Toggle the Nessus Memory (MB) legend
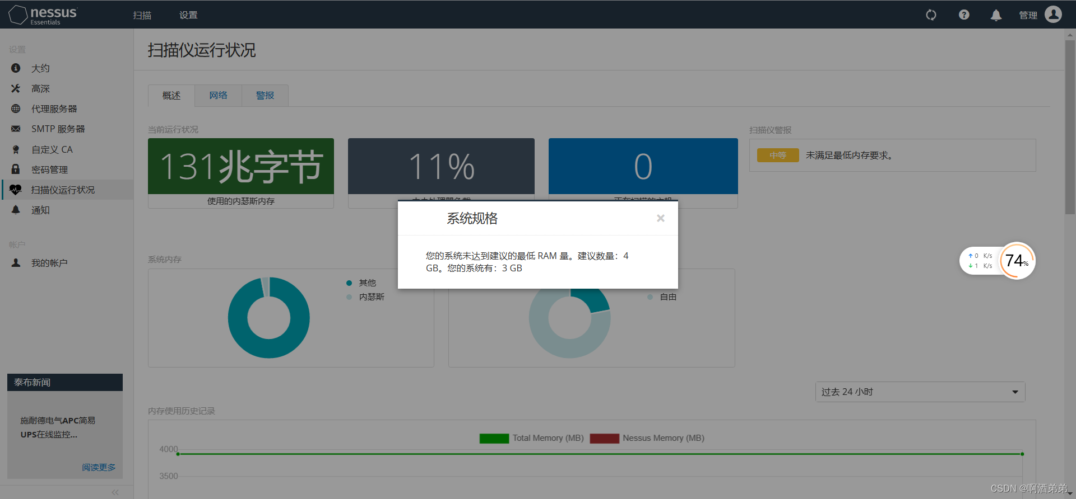Screen dimensions: 1076x499 [647, 438]
